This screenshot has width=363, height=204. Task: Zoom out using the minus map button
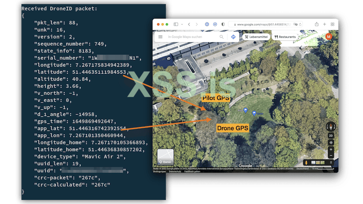coord(331,155)
